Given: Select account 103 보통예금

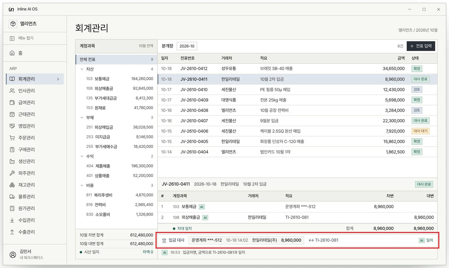Looking at the screenshot, I should pyautogui.click(x=116, y=79).
